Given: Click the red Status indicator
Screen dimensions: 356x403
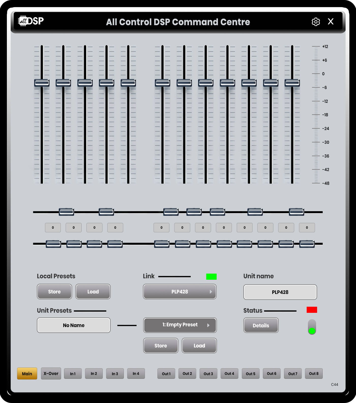Looking at the screenshot, I should [x=312, y=310].
